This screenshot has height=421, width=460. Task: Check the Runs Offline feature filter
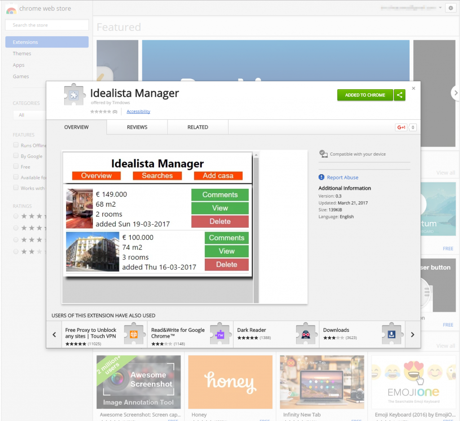16,145
